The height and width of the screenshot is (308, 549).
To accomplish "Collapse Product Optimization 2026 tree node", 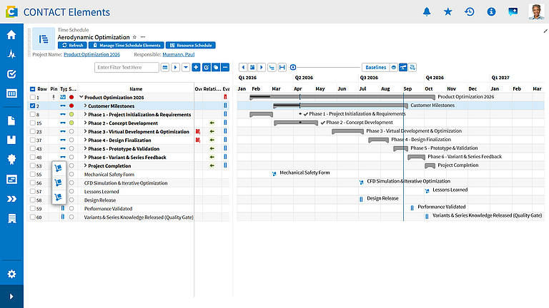I will 81,97.
